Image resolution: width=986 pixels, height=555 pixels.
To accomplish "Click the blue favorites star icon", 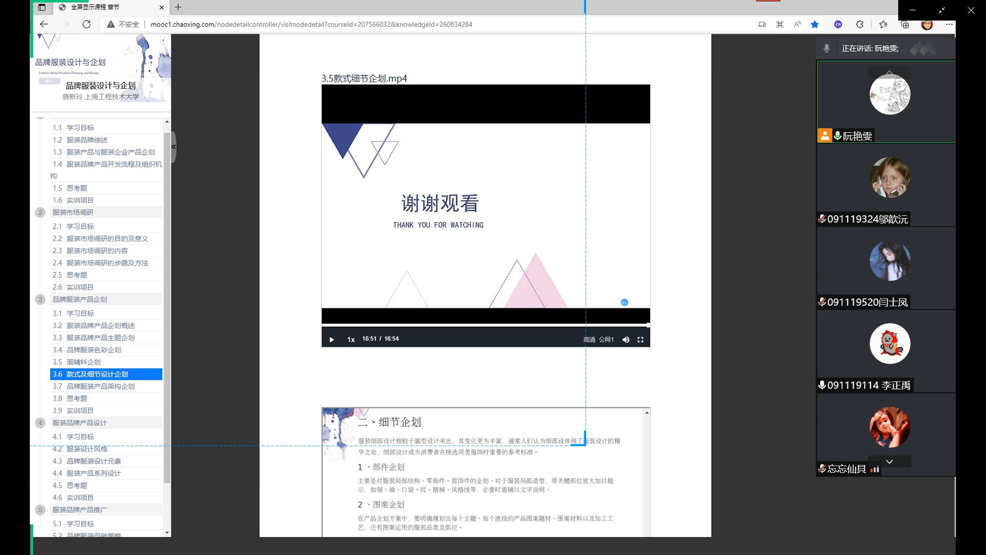I will click(814, 24).
